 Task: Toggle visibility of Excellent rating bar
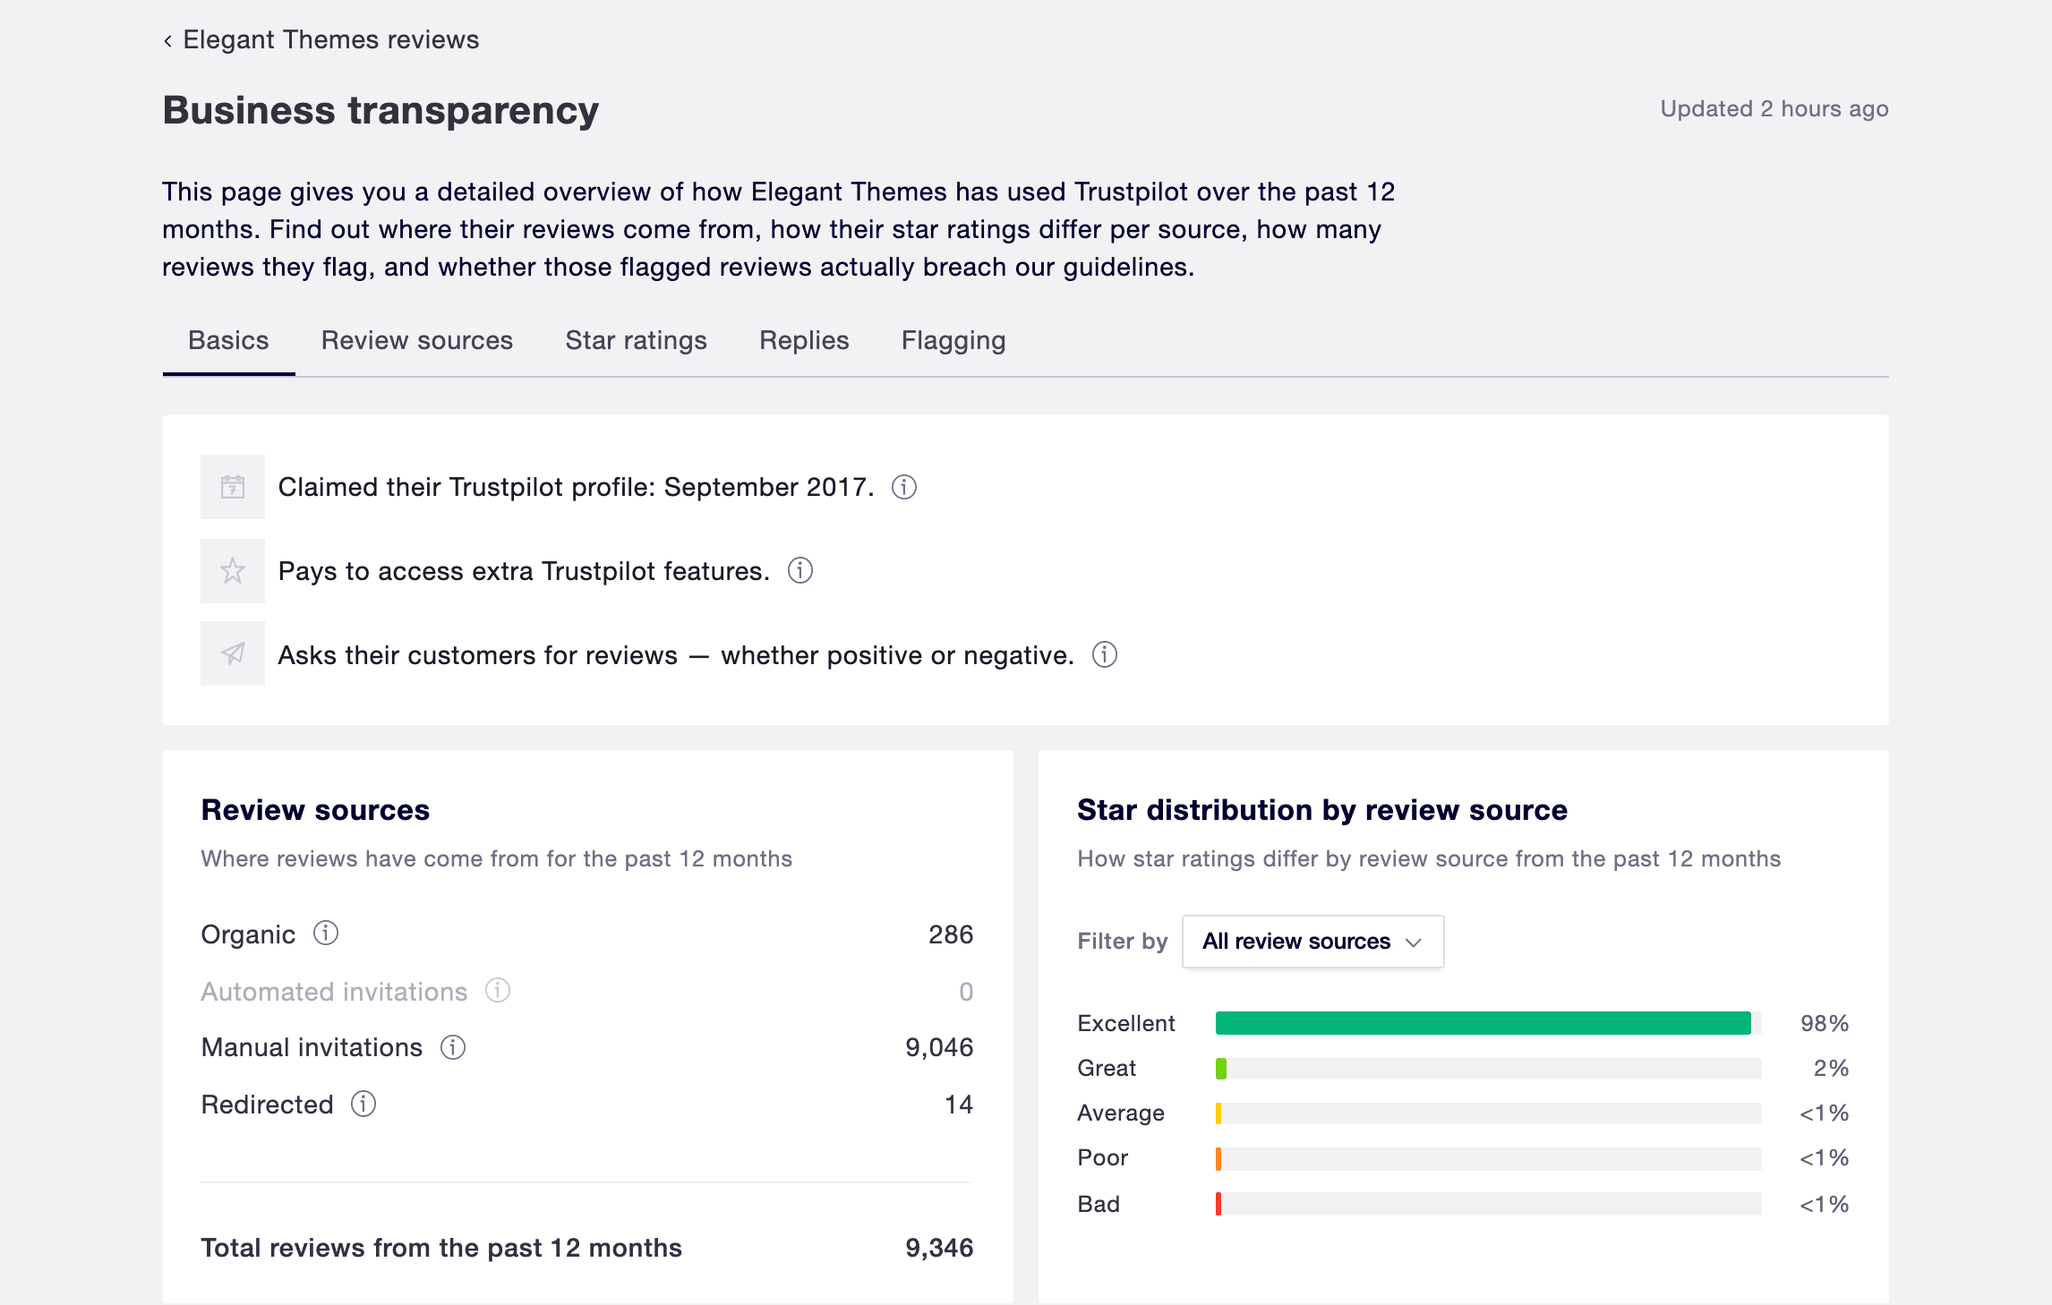[1124, 1022]
